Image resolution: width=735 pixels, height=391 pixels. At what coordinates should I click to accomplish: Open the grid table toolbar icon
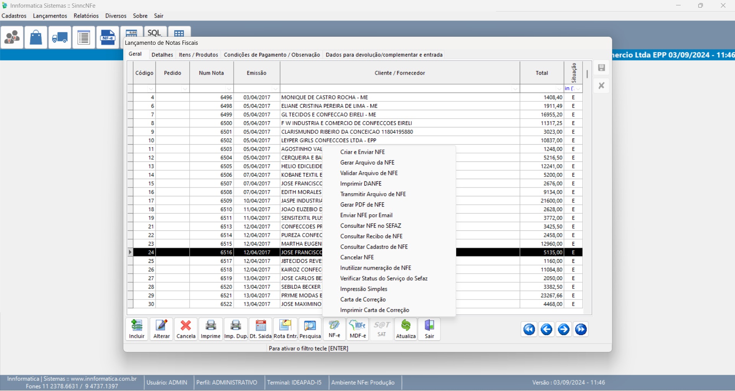click(x=179, y=32)
